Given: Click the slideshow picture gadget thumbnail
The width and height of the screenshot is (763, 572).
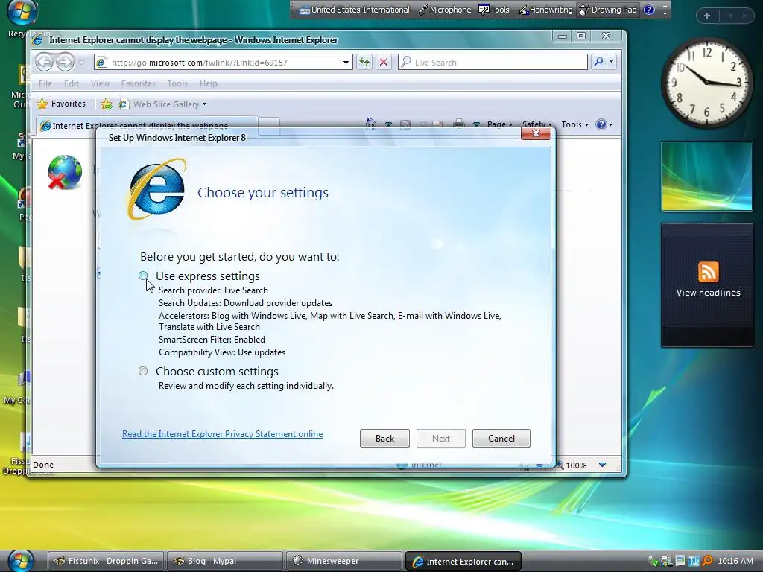Looking at the screenshot, I should 706,176.
